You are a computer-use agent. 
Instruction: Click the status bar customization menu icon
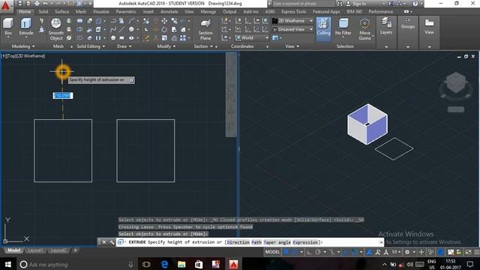coord(477,252)
